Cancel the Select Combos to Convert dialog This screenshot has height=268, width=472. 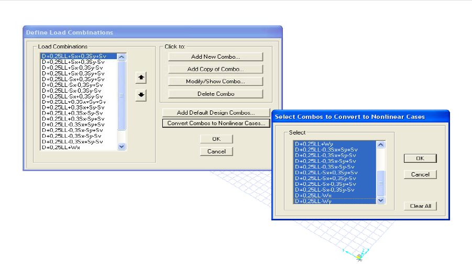(x=420, y=174)
